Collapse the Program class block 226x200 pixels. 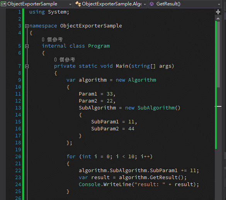pos(27,46)
